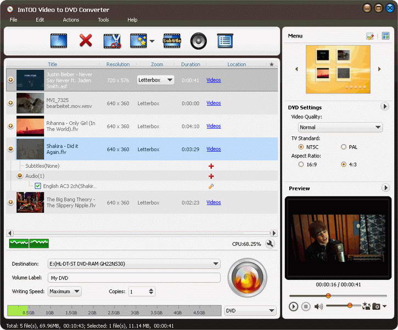Click the big Burn disc button
The image size is (398, 330).
click(x=247, y=278)
